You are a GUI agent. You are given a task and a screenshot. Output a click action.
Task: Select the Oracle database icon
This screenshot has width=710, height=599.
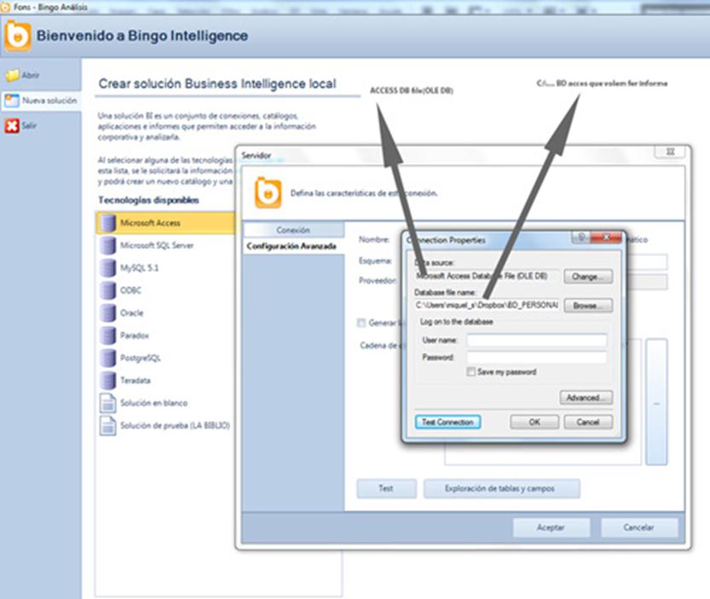tap(107, 313)
